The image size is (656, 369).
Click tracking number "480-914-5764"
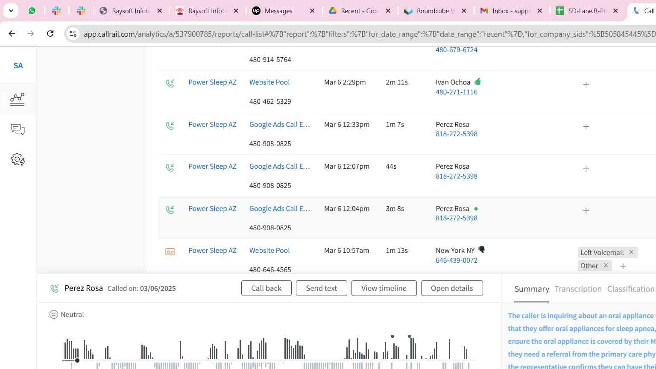point(270,59)
